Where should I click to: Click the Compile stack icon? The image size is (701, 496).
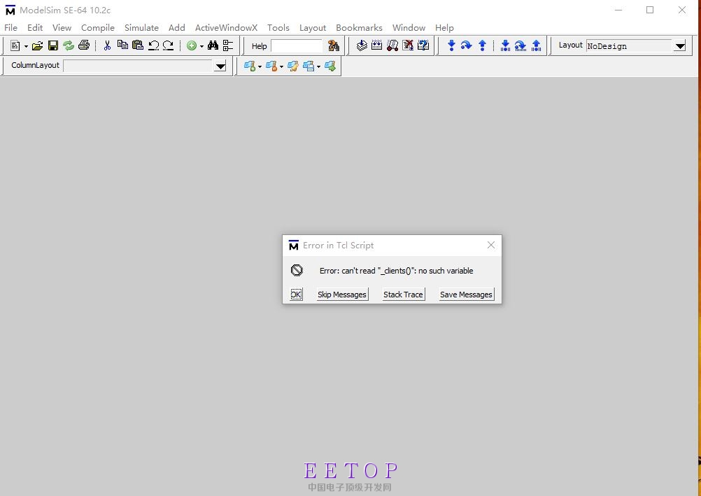pos(362,45)
